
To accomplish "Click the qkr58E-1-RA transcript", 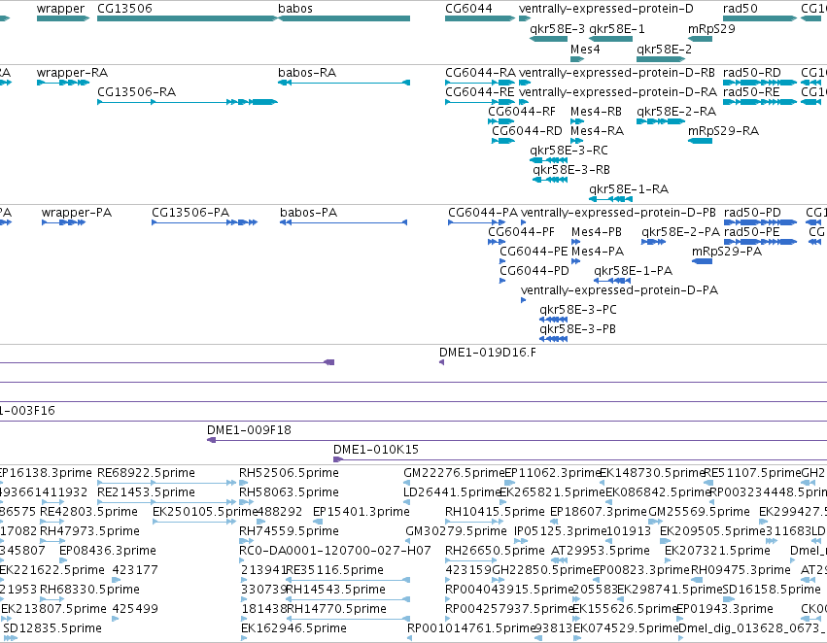I will [x=610, y=199].
